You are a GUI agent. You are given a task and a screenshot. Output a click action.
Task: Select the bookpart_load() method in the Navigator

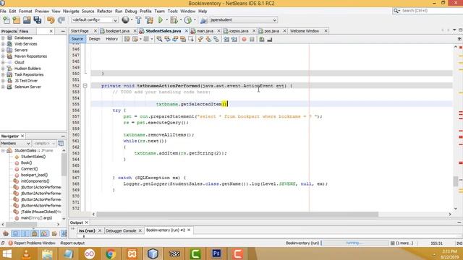pos(34,175)
